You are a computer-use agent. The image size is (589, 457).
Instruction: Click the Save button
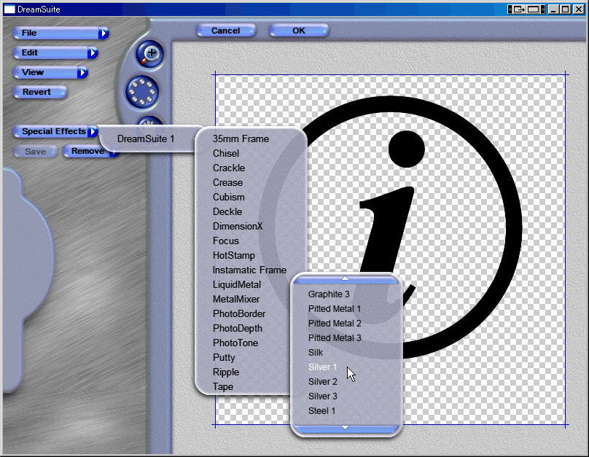pos(35,152)
